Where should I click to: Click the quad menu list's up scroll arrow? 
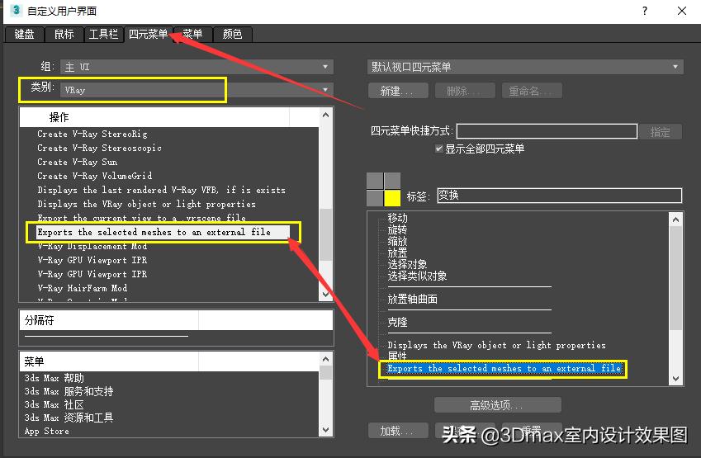675,220
